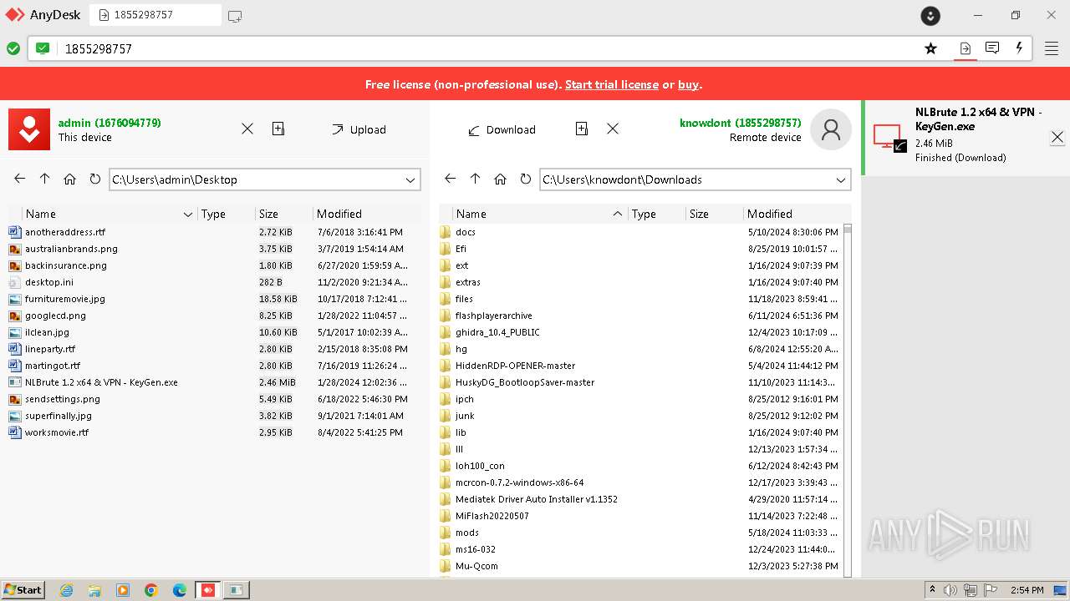Click the Download button

coord(502,129)
